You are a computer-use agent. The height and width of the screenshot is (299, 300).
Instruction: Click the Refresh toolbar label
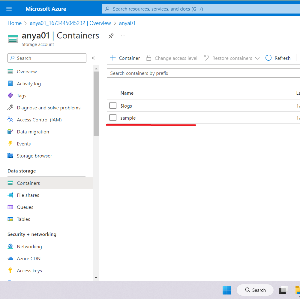pyautogui.click(x=282, y=58)
